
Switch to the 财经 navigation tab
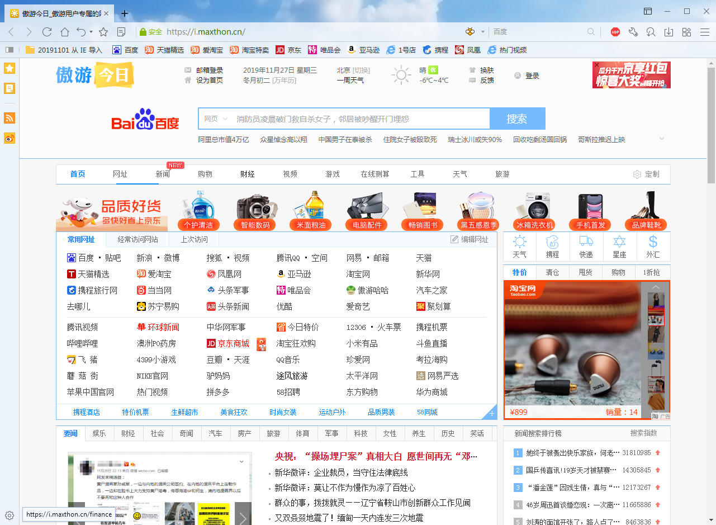click(247, 174)
